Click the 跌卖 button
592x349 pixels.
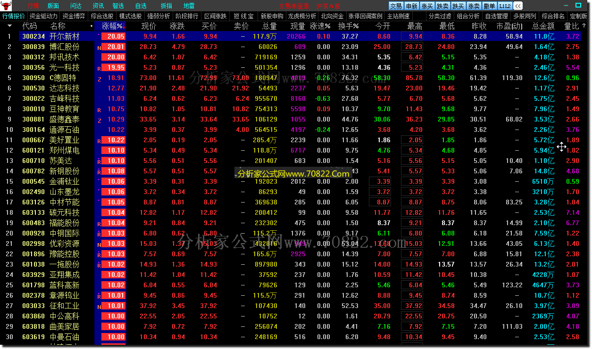pos(442,6)
